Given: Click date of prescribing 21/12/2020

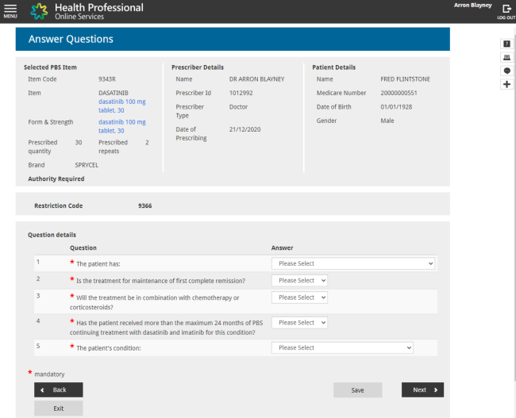Looking at the screenshot, I should pos(245,129).
